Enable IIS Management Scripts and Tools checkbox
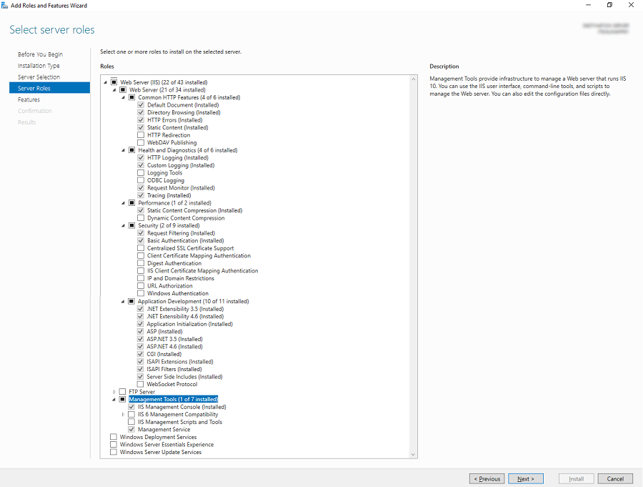 click(x=131, y=422)
